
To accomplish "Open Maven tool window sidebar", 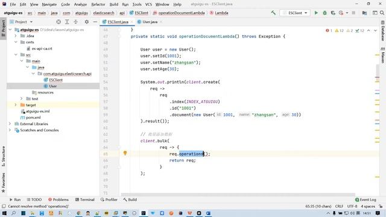I will [383, 55].
